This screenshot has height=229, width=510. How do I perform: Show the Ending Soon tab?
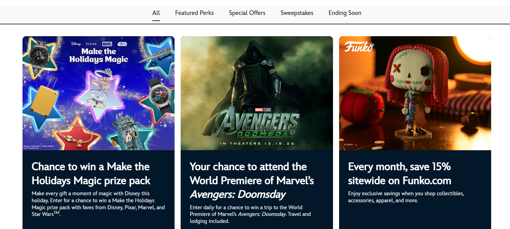click(345, 13)
